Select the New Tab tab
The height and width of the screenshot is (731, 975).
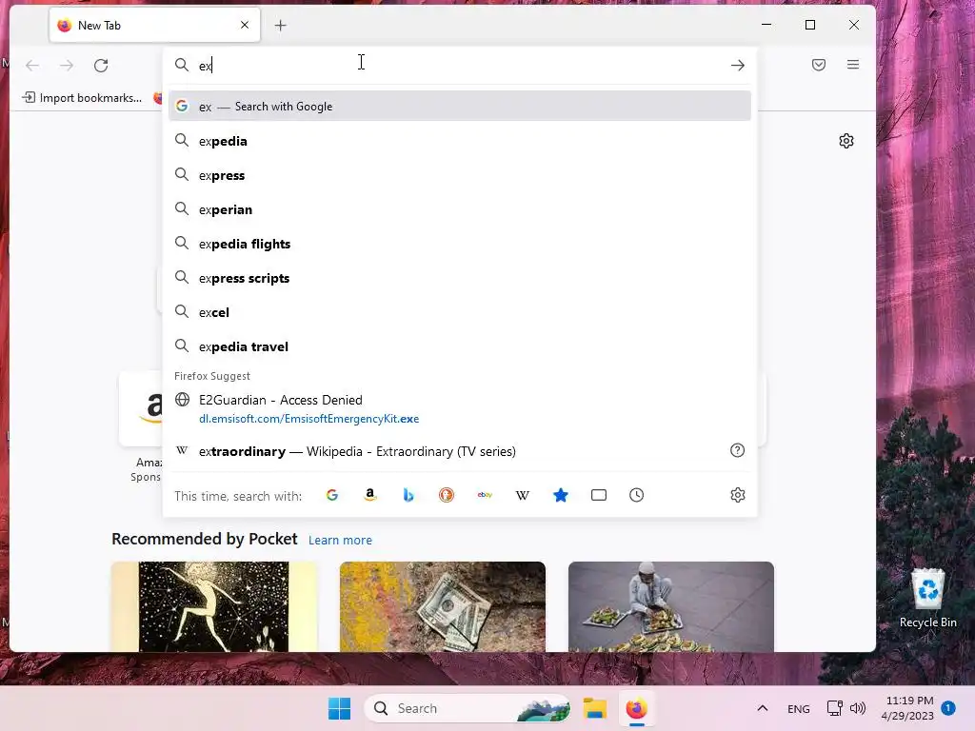155,26
